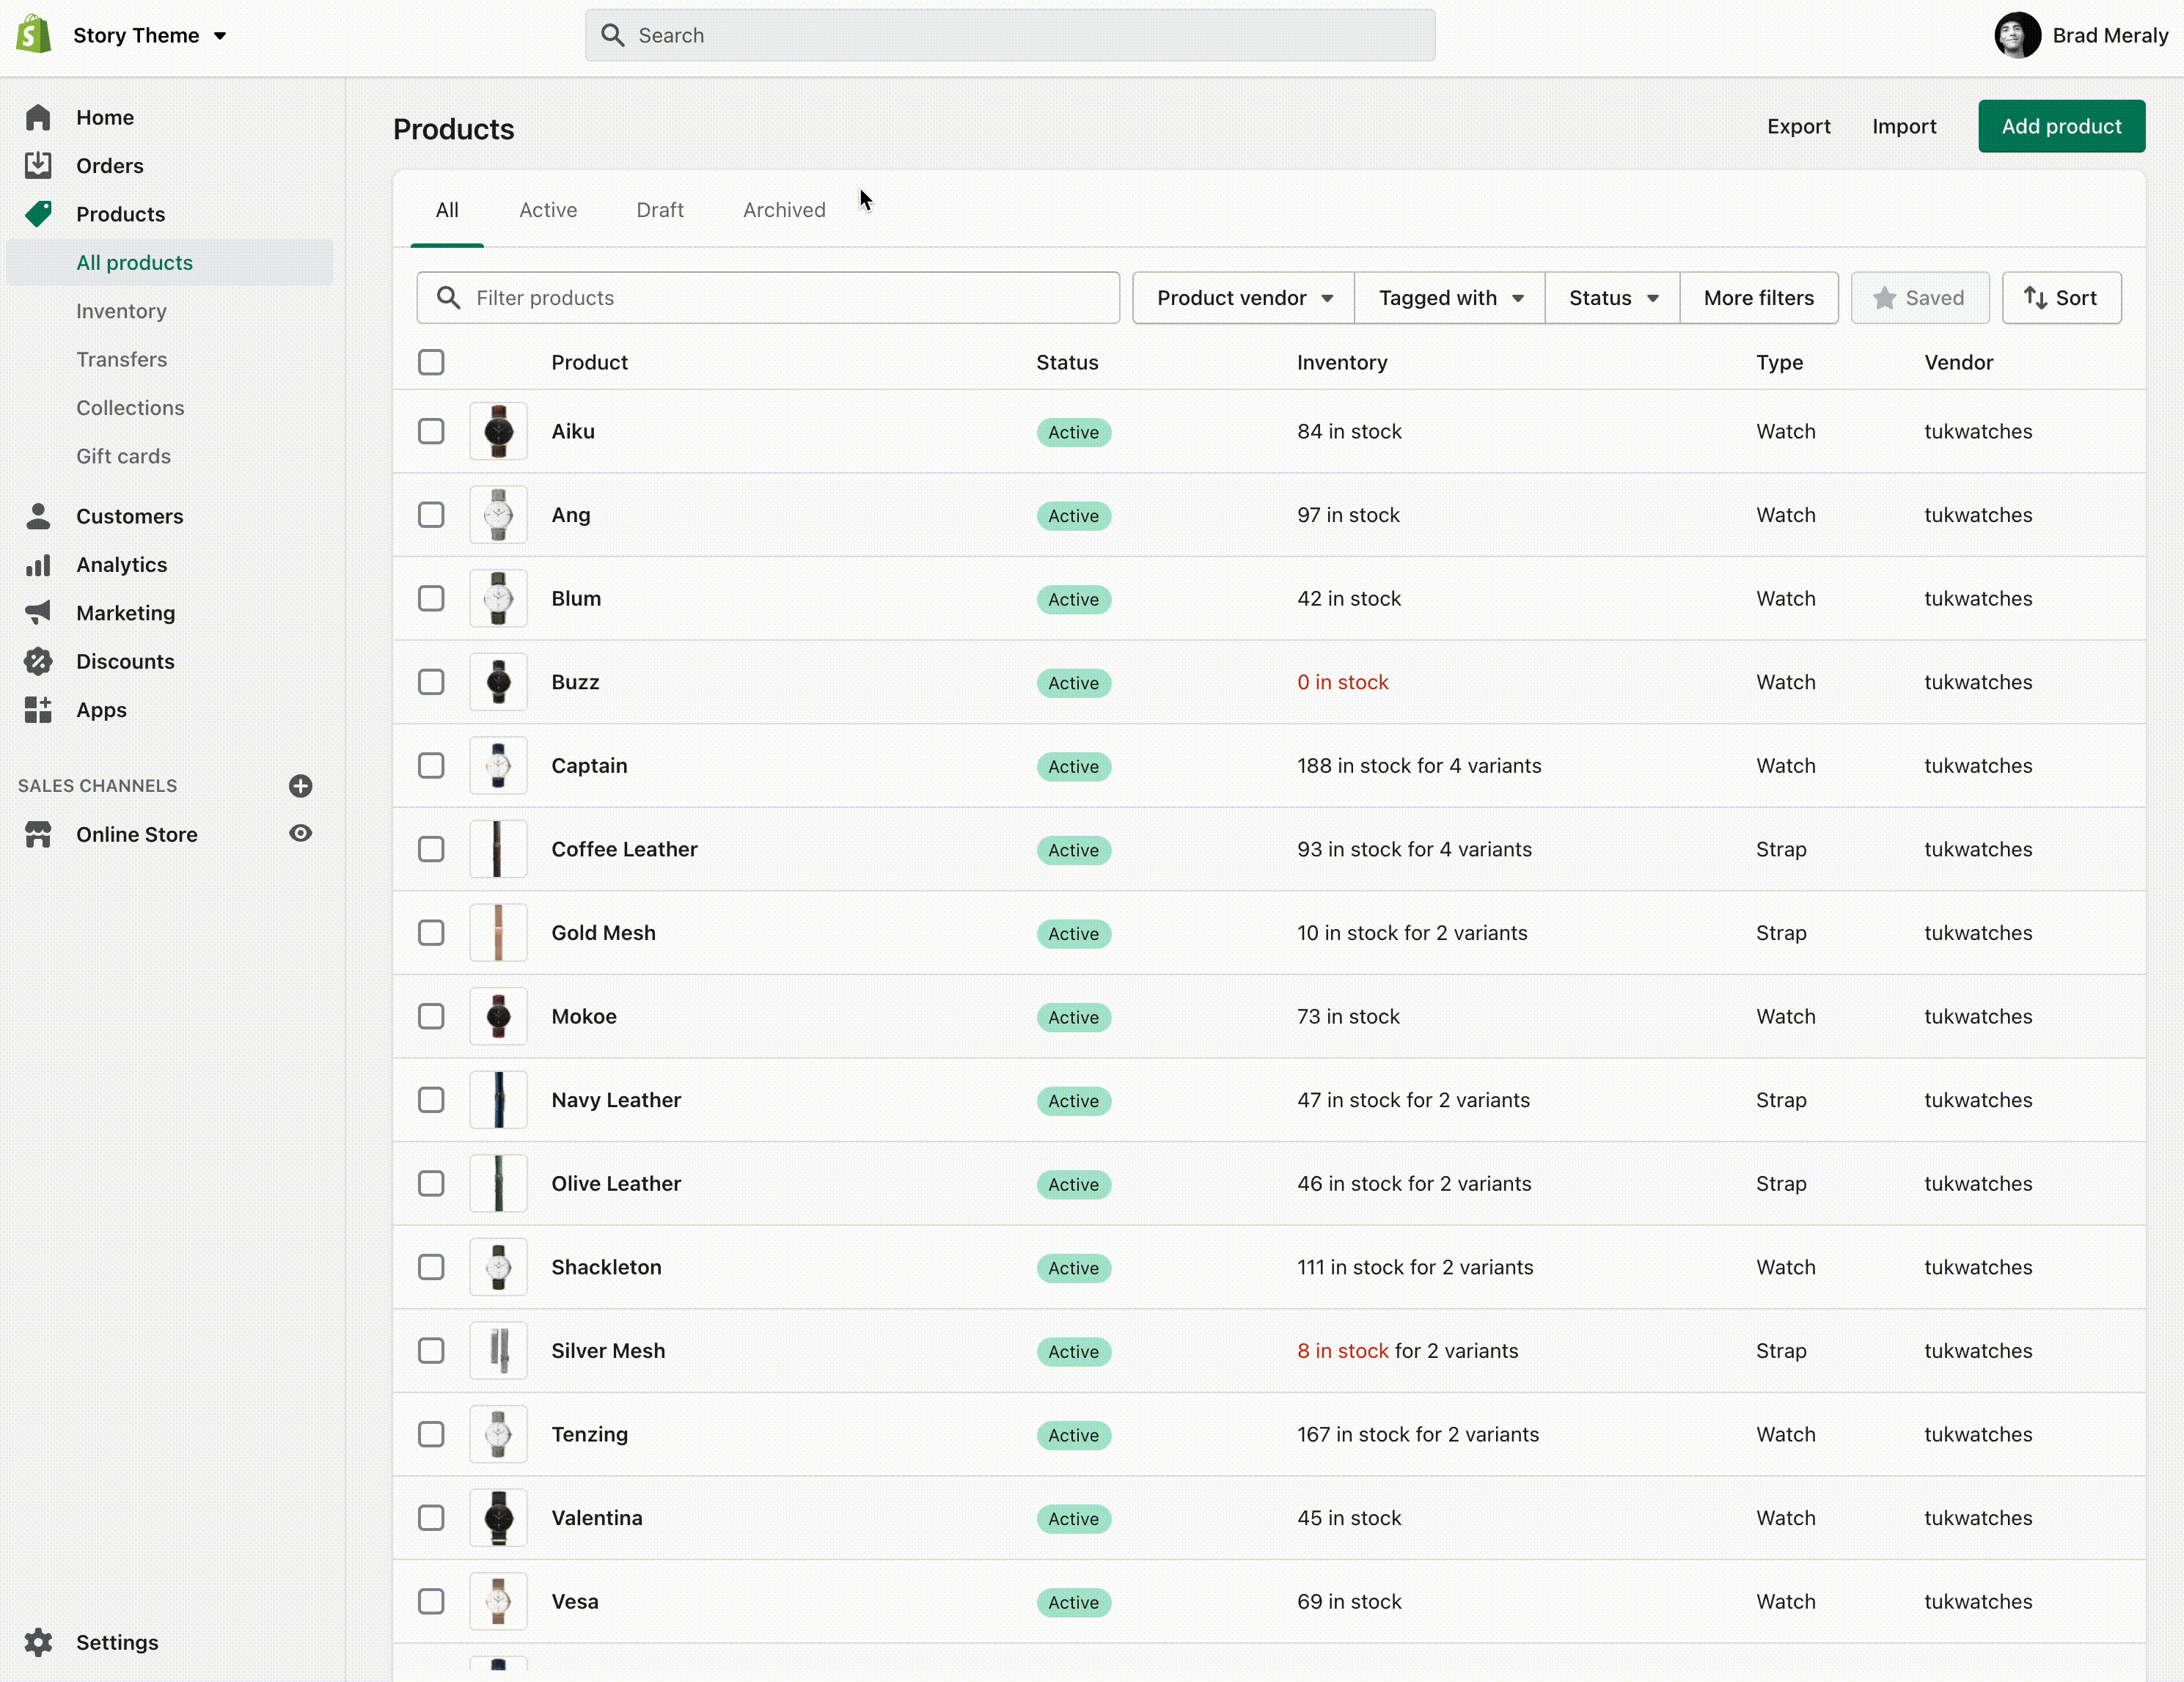Open the Tagged with dropdown
Image resolution: width=2184 pixels, height=1682 pixels.
[x=1449, y=298]
